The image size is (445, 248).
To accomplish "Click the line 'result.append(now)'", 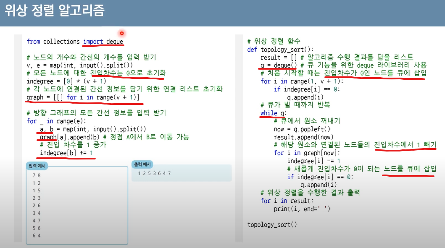I will pyautogui.click(x=303, y=137).
